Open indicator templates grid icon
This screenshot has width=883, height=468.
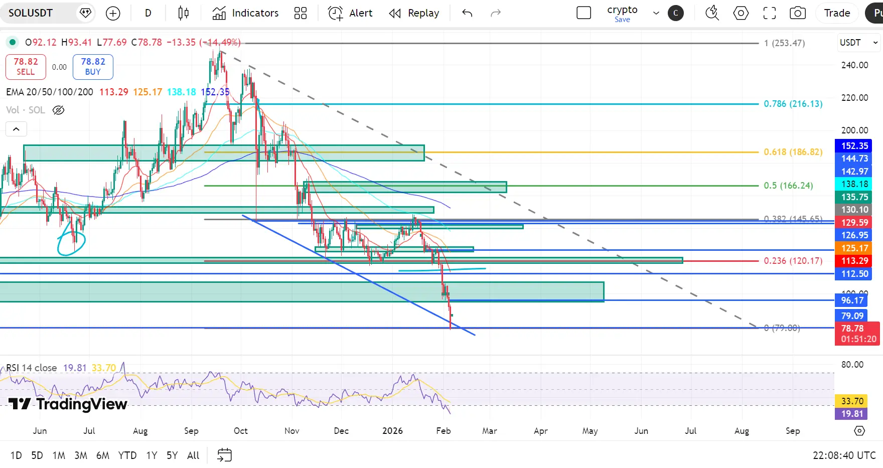tap(301, 14)
